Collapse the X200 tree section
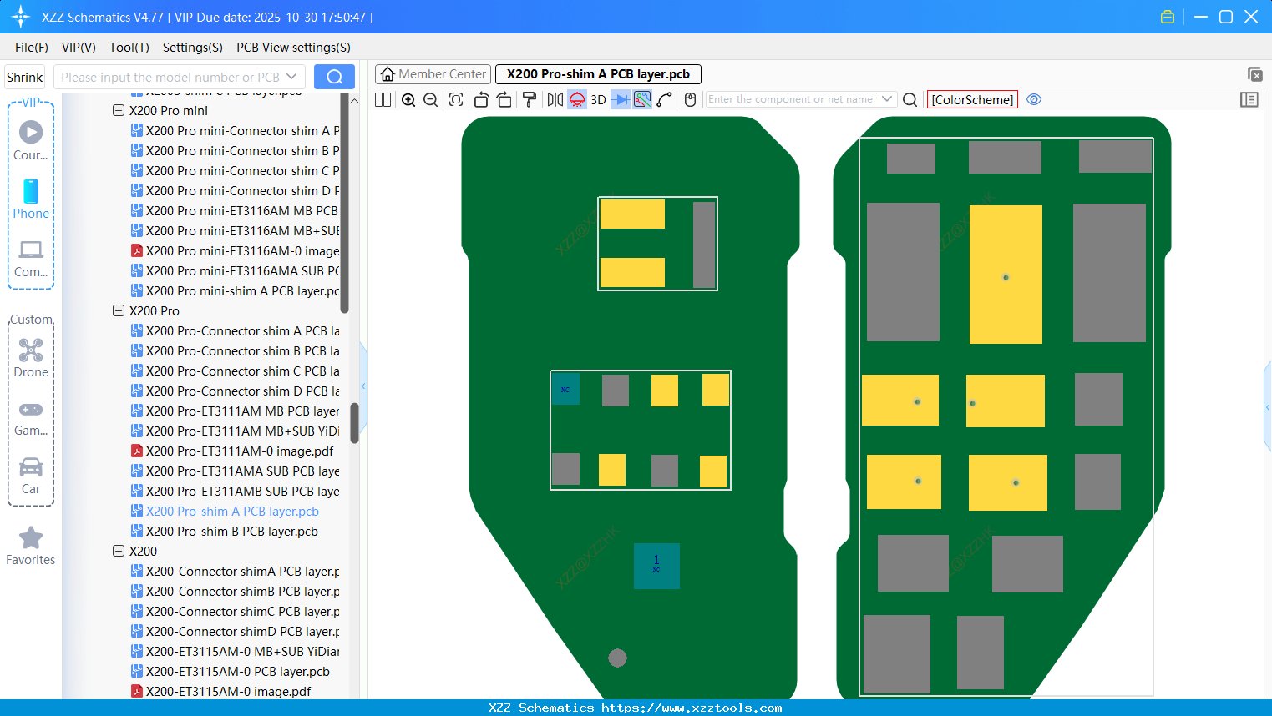The image size is (1272, 716). [119, 551]
